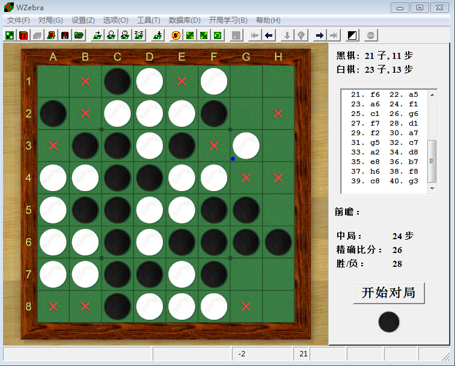Screen dimensions: 455x366
Task: Click the grey light bulb hint icon
Action: tap(301, 35)
